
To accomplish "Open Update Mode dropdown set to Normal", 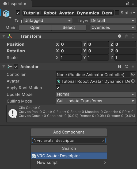I will click(96, 94).
